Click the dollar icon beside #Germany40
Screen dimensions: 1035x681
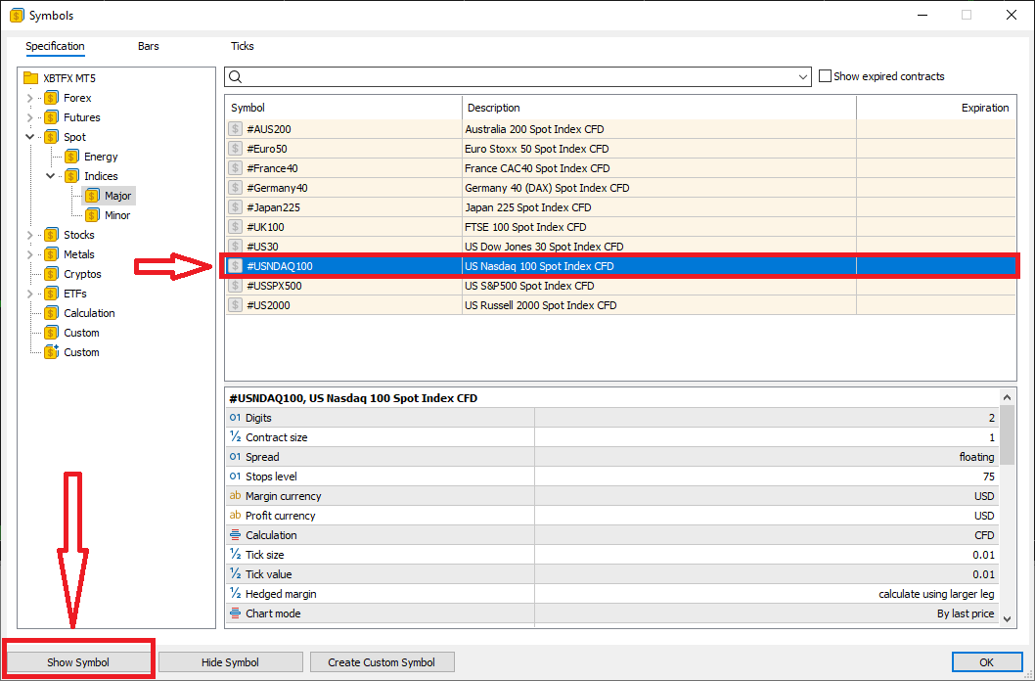pyautogui.click(x=235, y=188)
